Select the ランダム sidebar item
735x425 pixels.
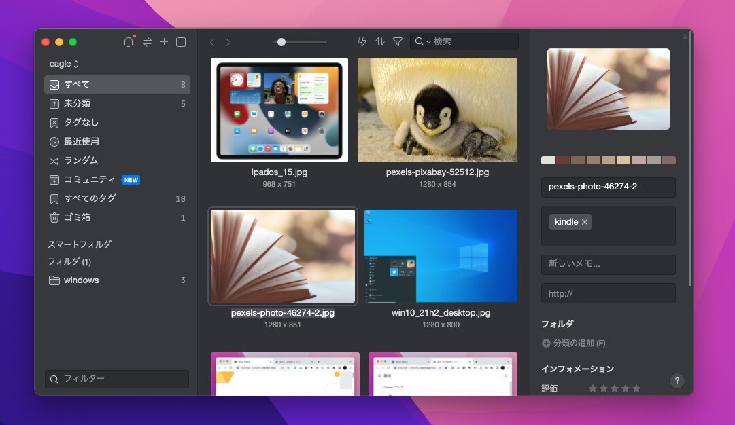(x=117, y=160)
